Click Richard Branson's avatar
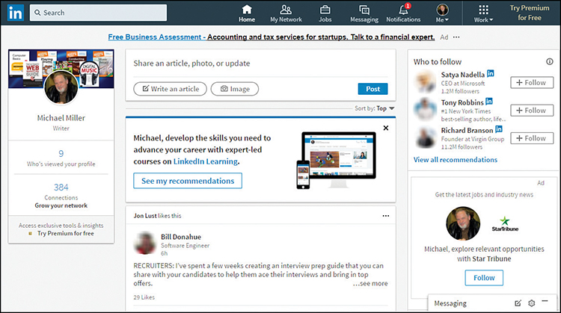Screen dimensions: 561x313 (425, 137)
